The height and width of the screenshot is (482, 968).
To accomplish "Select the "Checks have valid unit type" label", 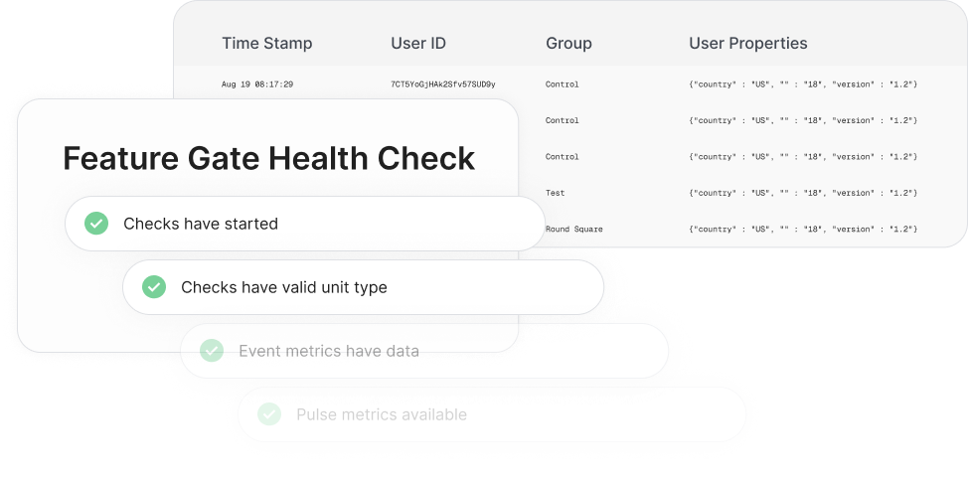I will (x=284, y=287).
